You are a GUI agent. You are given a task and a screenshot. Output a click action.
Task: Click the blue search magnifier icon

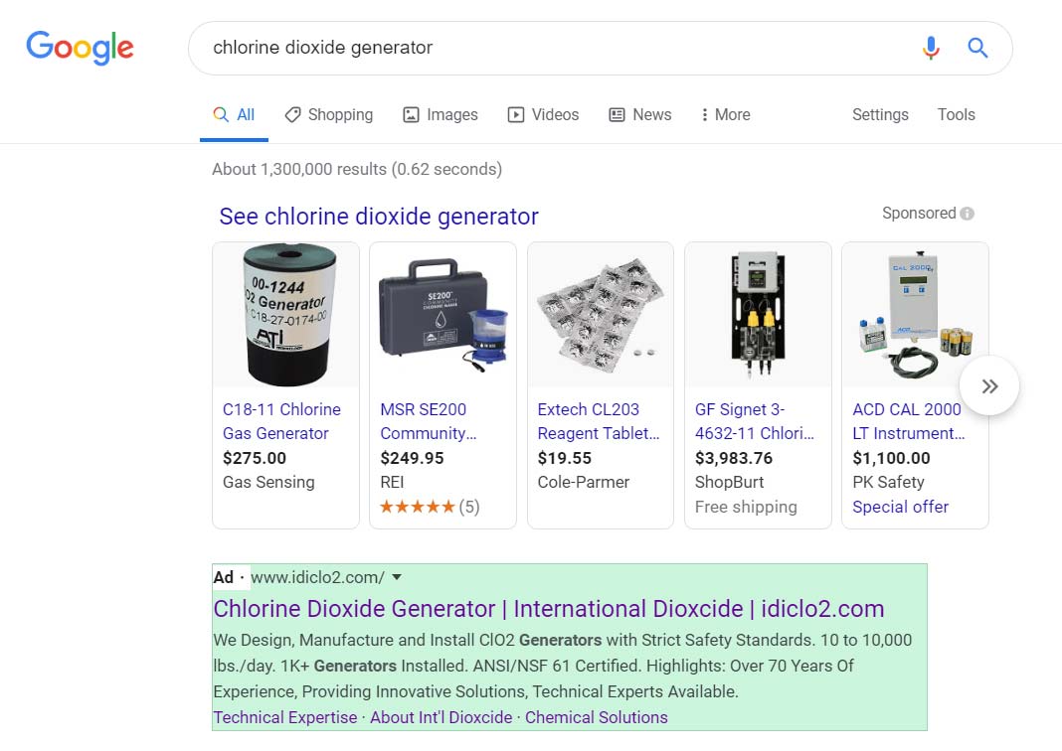977,48
